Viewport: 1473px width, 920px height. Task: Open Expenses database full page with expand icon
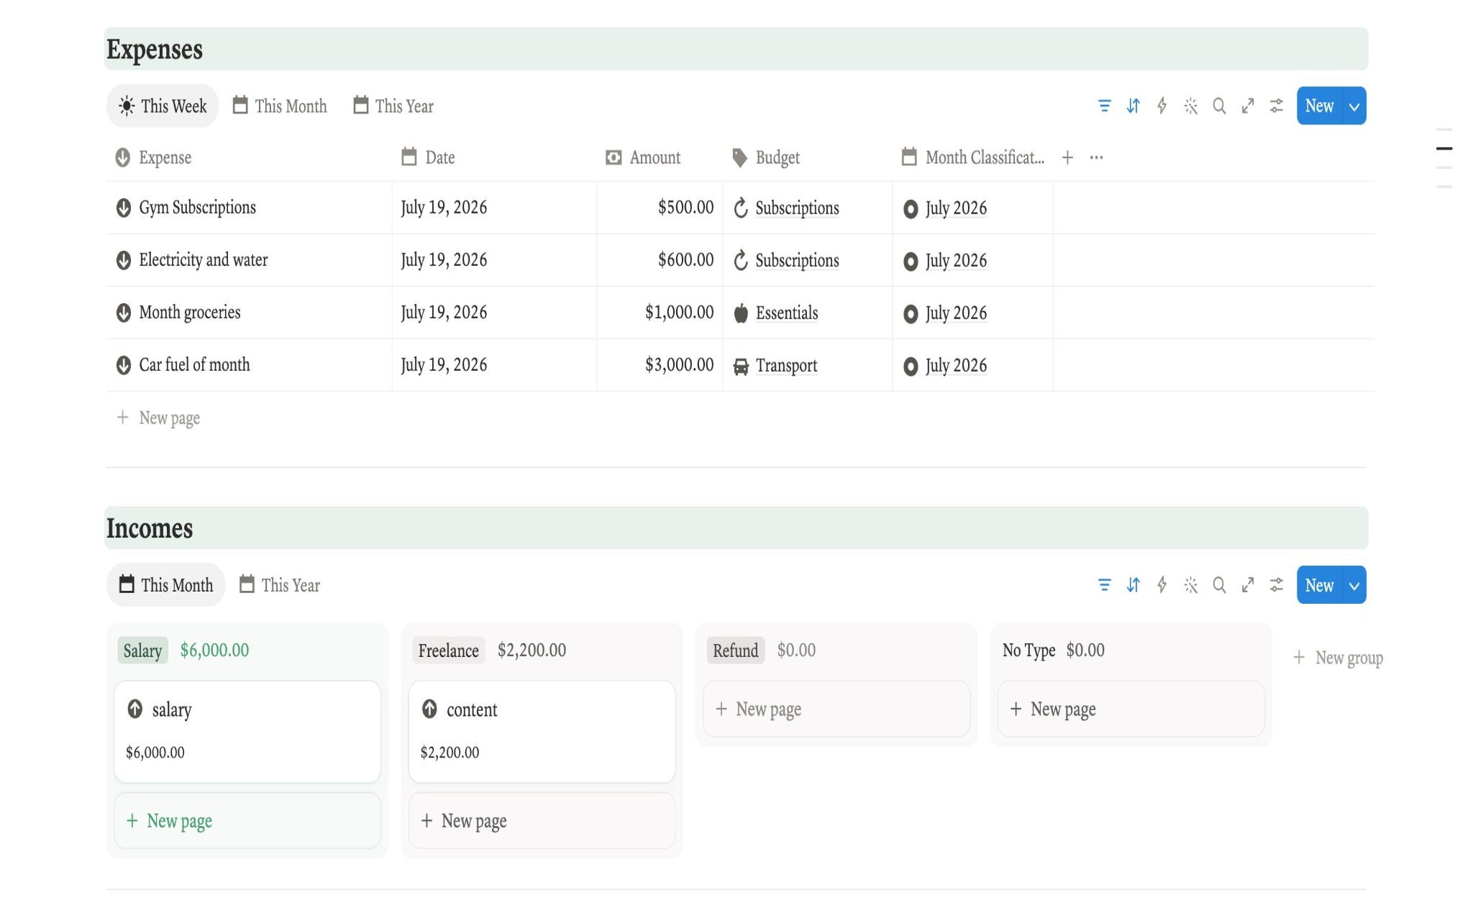coord(1248,106)
